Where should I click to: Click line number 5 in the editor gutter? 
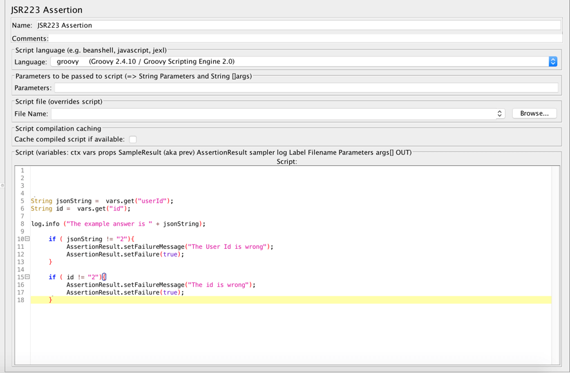[24, 200]
